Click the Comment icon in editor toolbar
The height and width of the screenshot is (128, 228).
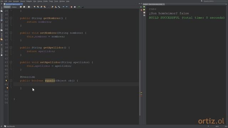(79, 7)
